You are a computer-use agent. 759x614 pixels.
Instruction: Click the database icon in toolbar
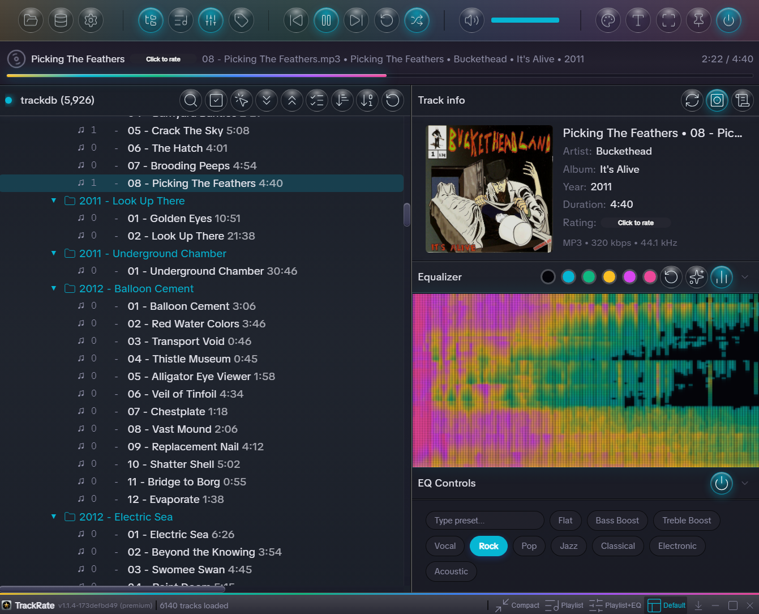[x=61, y=21]
